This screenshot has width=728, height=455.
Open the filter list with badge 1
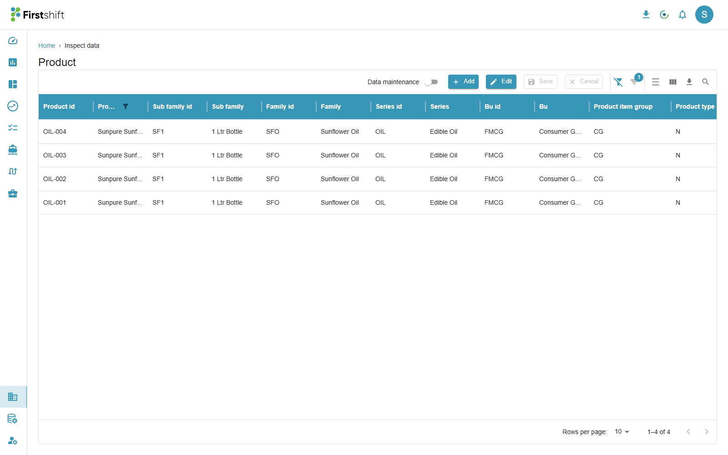pos(635,81)
